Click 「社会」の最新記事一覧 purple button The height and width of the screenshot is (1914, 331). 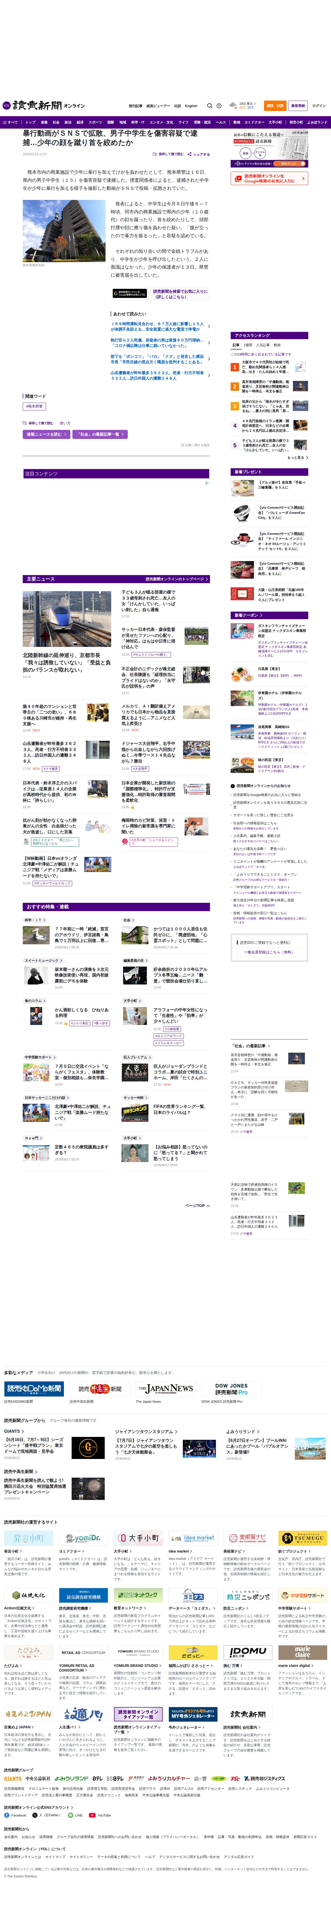click(x=100, y=435)
